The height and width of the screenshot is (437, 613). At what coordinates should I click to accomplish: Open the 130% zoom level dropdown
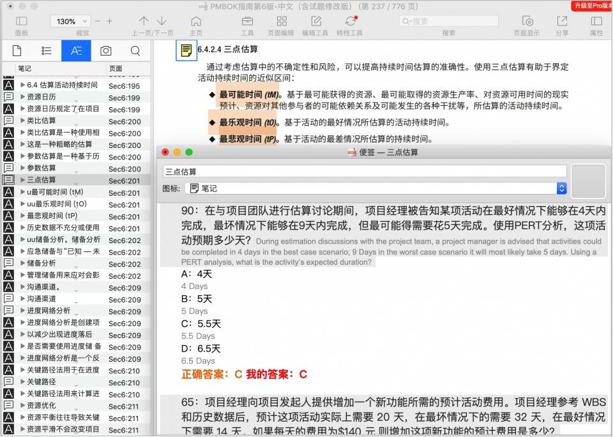pyautogui.click(x=70, y=21)
